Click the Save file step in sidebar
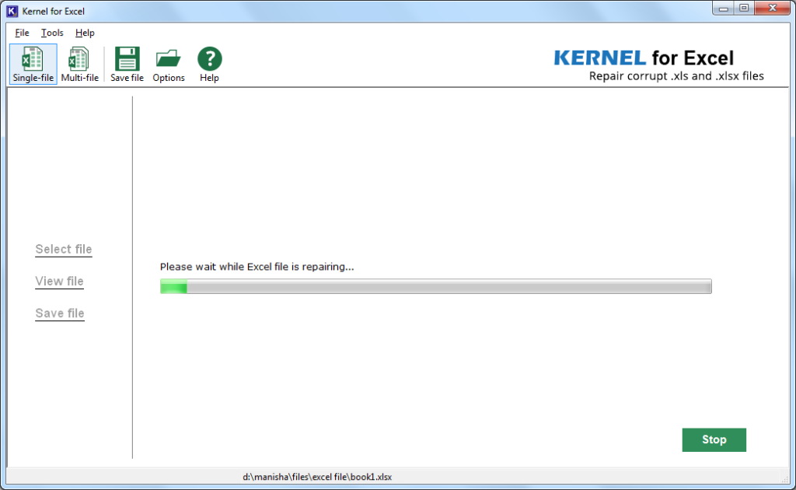The width and height of the screenshot is (796, 490). [60, 313]
